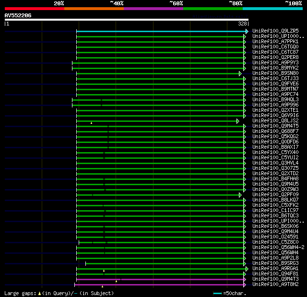This screenshot has height=297, width=307.
Task: Click the cyan alignment bar for Q9LZR5
Action: (161, 31)
